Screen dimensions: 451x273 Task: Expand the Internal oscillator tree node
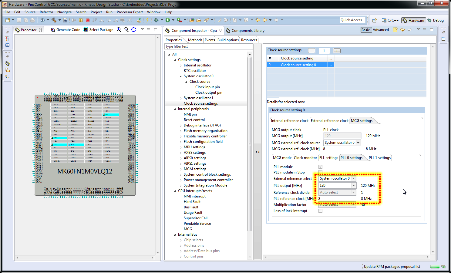pyautogui.click(x=181, y=65)
